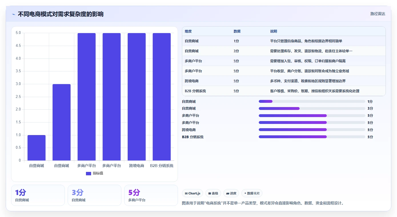Click the 跨境电商 progress bar

coord(312,130)
